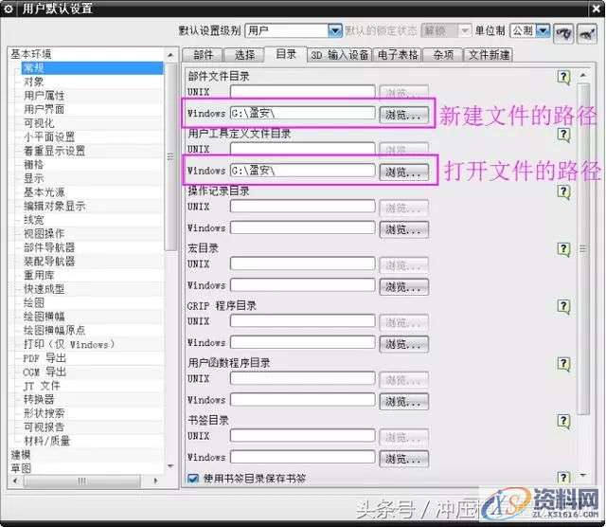Click help icon for 用户工具定义文件目录
Image resolution: width=606 pixels, height=527 pixels.
563,135
